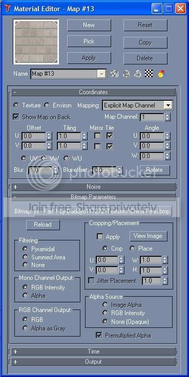Select the Texture radio button
The image size is (189, 377).
point(16,105)
